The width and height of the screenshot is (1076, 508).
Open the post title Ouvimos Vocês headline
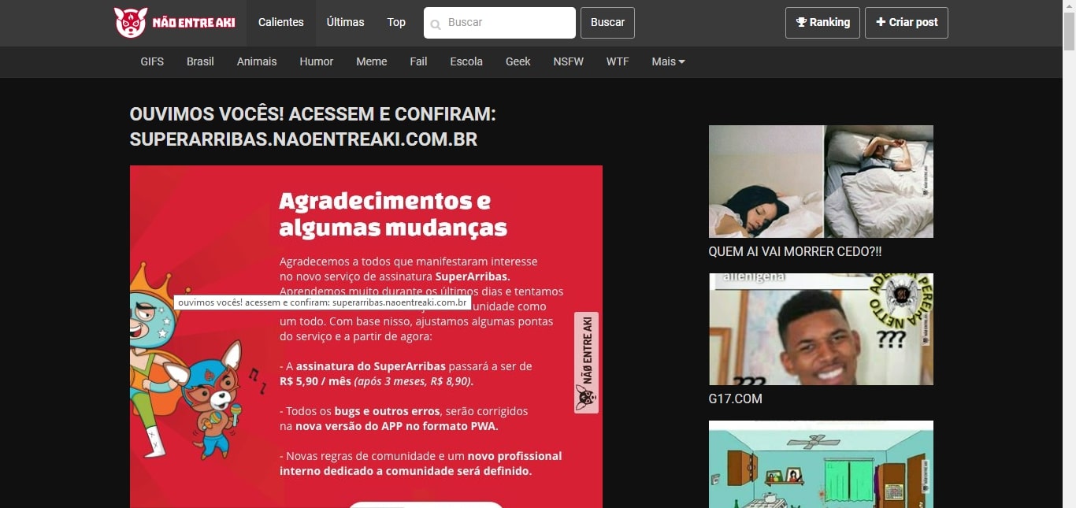coord(313,127)
